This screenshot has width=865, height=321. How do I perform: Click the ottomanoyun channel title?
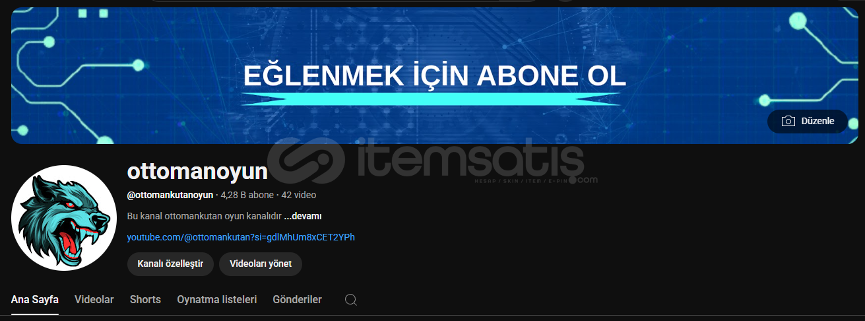(x=197, y=172)
